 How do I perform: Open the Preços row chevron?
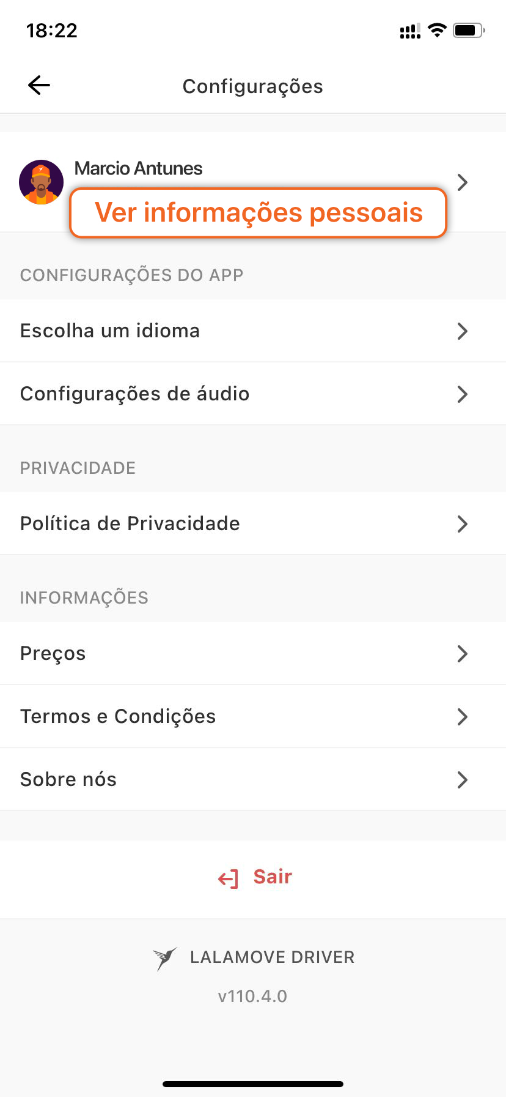tap(463, 654)
